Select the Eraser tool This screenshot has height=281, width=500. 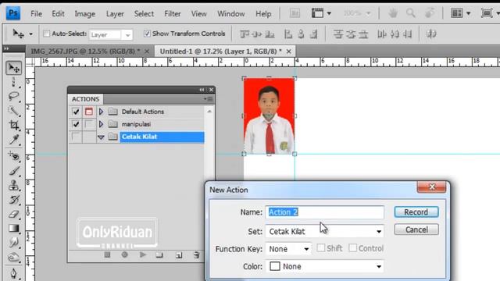[x=14, y=214]
